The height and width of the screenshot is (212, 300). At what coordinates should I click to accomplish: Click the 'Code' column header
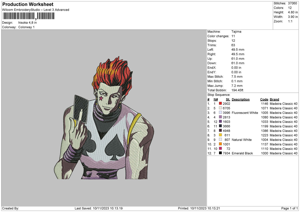264,99
